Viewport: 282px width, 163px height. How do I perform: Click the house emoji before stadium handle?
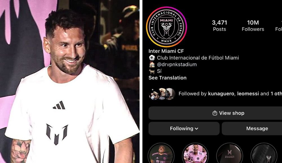point(152,64)
